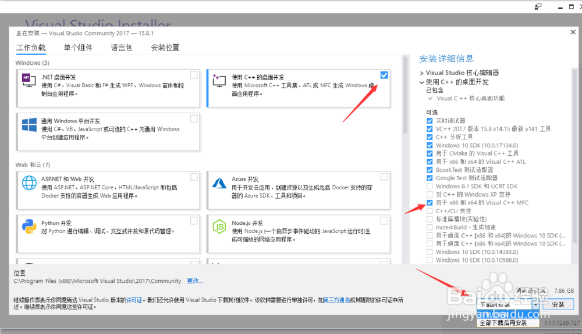This screenshot has height=334, width=582.
Task: Click Visual C++ 核心桌面功能 included item
Action: (x=470, y=99)
